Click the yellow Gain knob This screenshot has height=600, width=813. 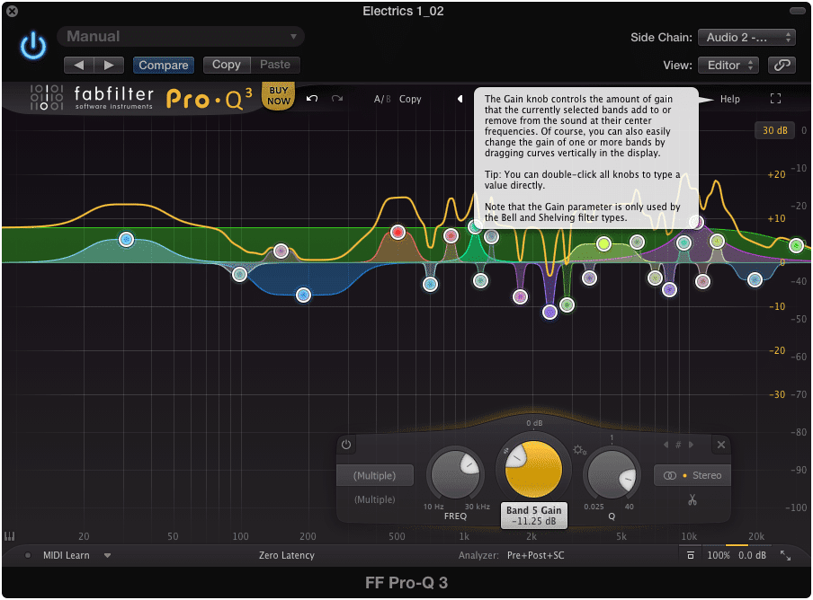(533, 469)
